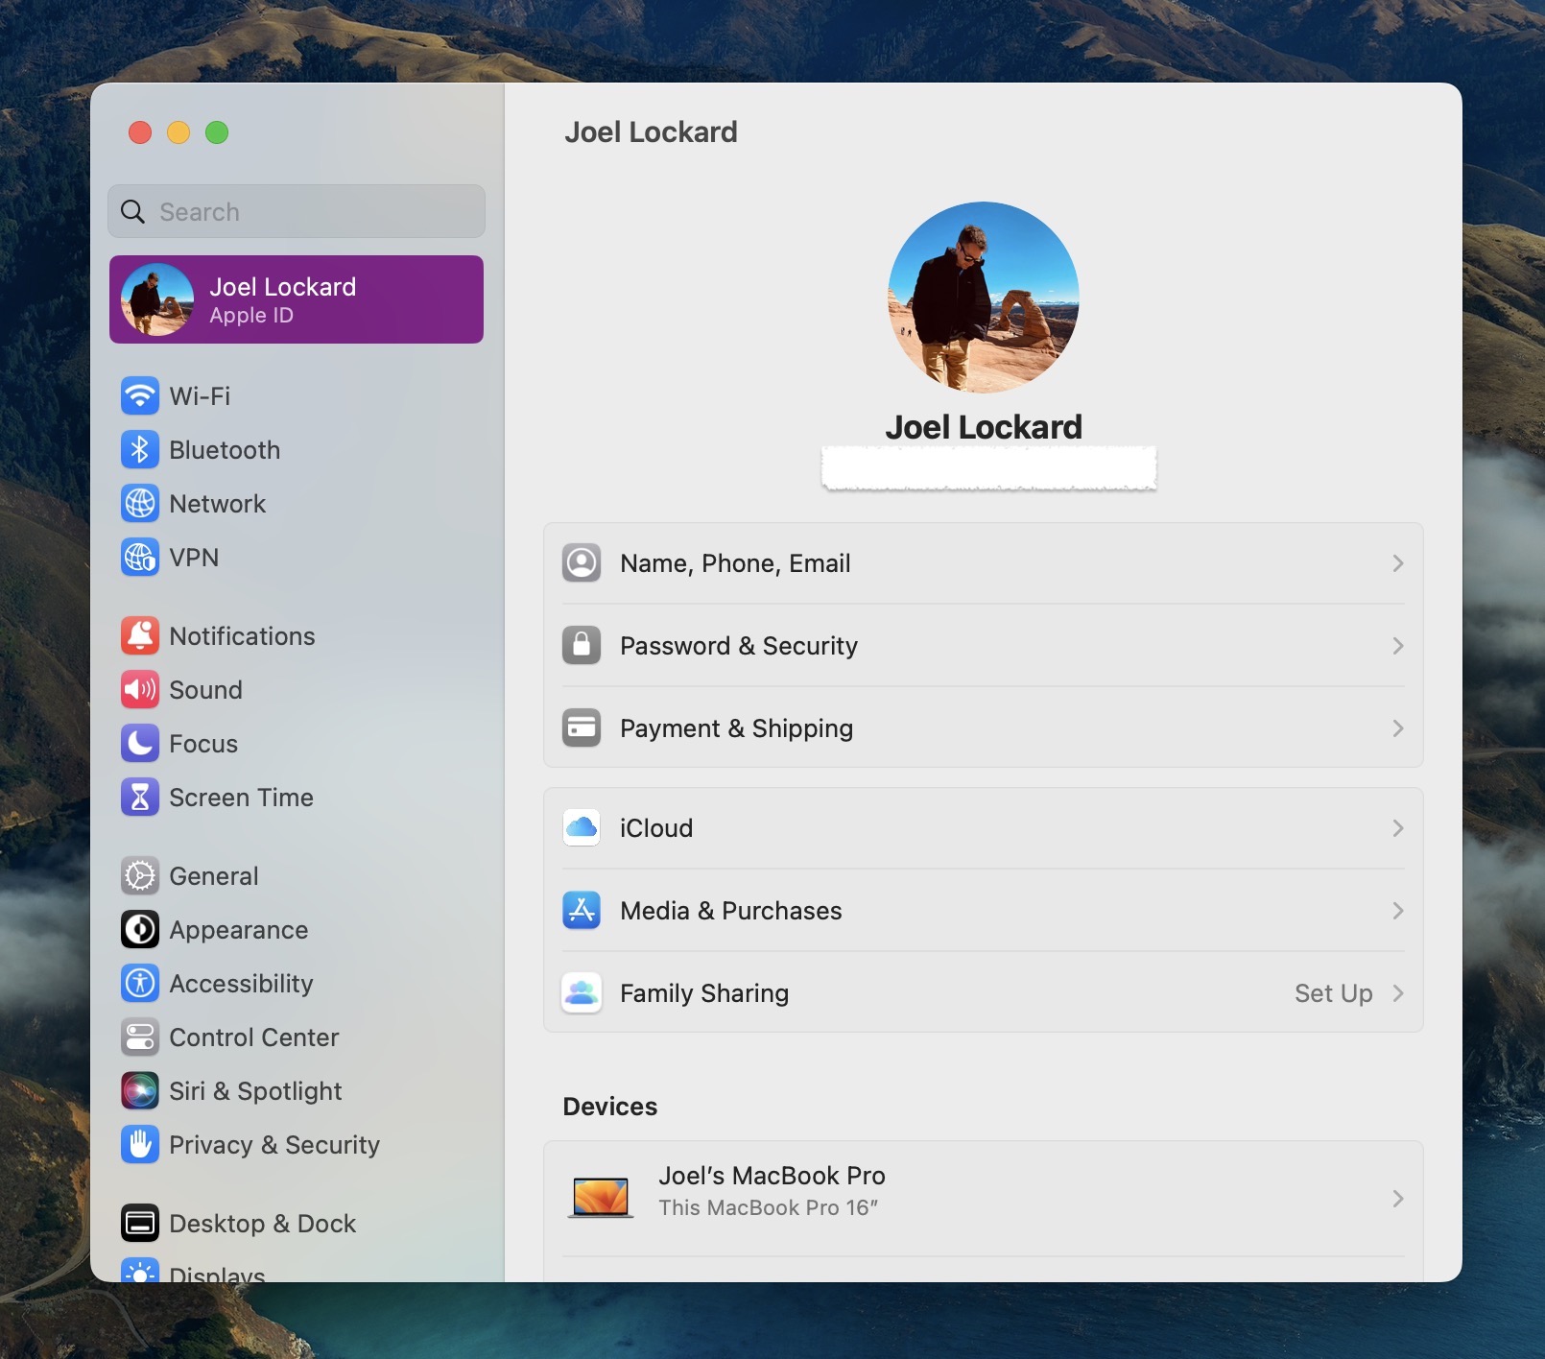Expand the iCloud row chevron
This screenshot has width=1545, height=1359.
tap(1398, 828)
